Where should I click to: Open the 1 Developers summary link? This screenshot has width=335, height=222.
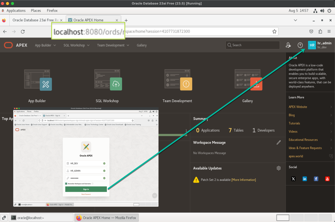[263, 130]
